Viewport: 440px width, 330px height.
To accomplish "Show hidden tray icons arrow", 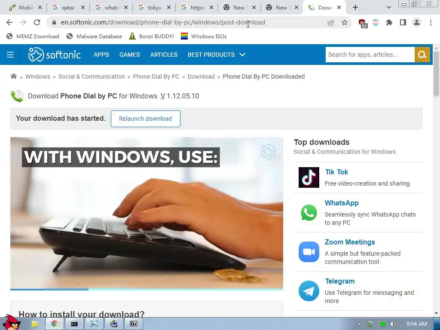I will click(x=359, y=324).
